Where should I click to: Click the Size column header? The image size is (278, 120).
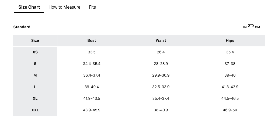click(35, 40)
